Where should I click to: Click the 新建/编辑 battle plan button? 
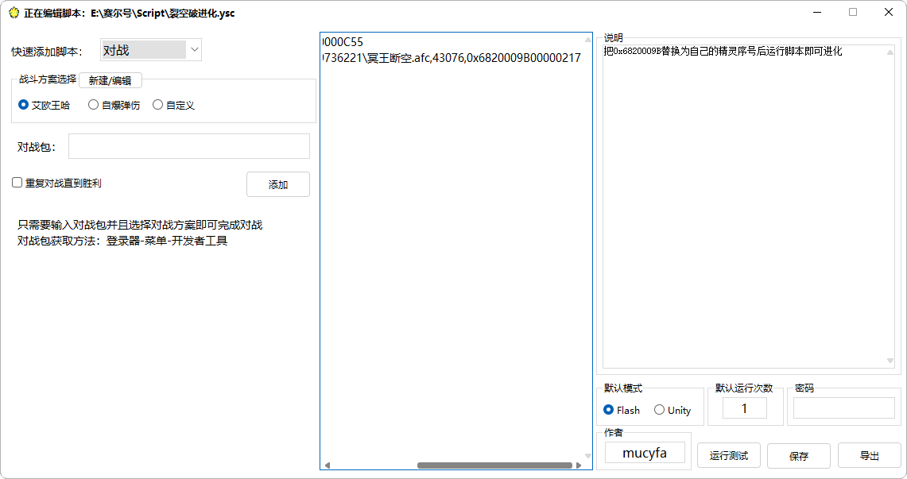click(110, 80)
